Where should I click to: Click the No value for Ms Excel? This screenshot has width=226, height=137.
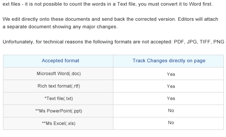click(171, 123)
